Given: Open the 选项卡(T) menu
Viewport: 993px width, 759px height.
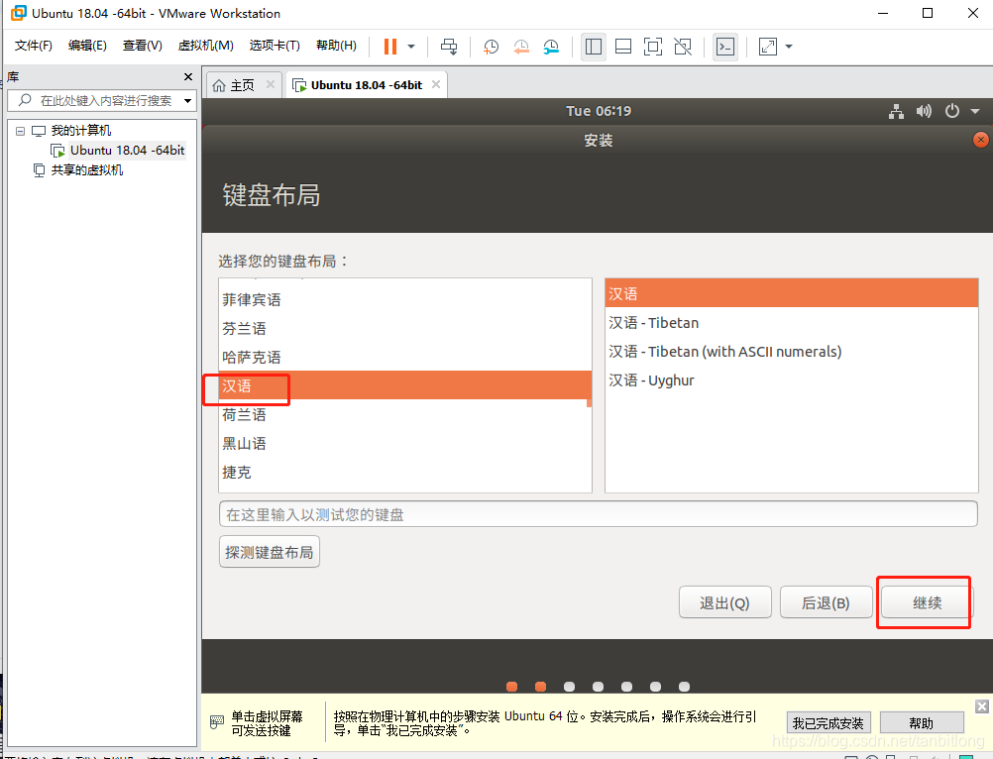Looking at the screenshot, I should pyautogui.click(x=275, y=46).
